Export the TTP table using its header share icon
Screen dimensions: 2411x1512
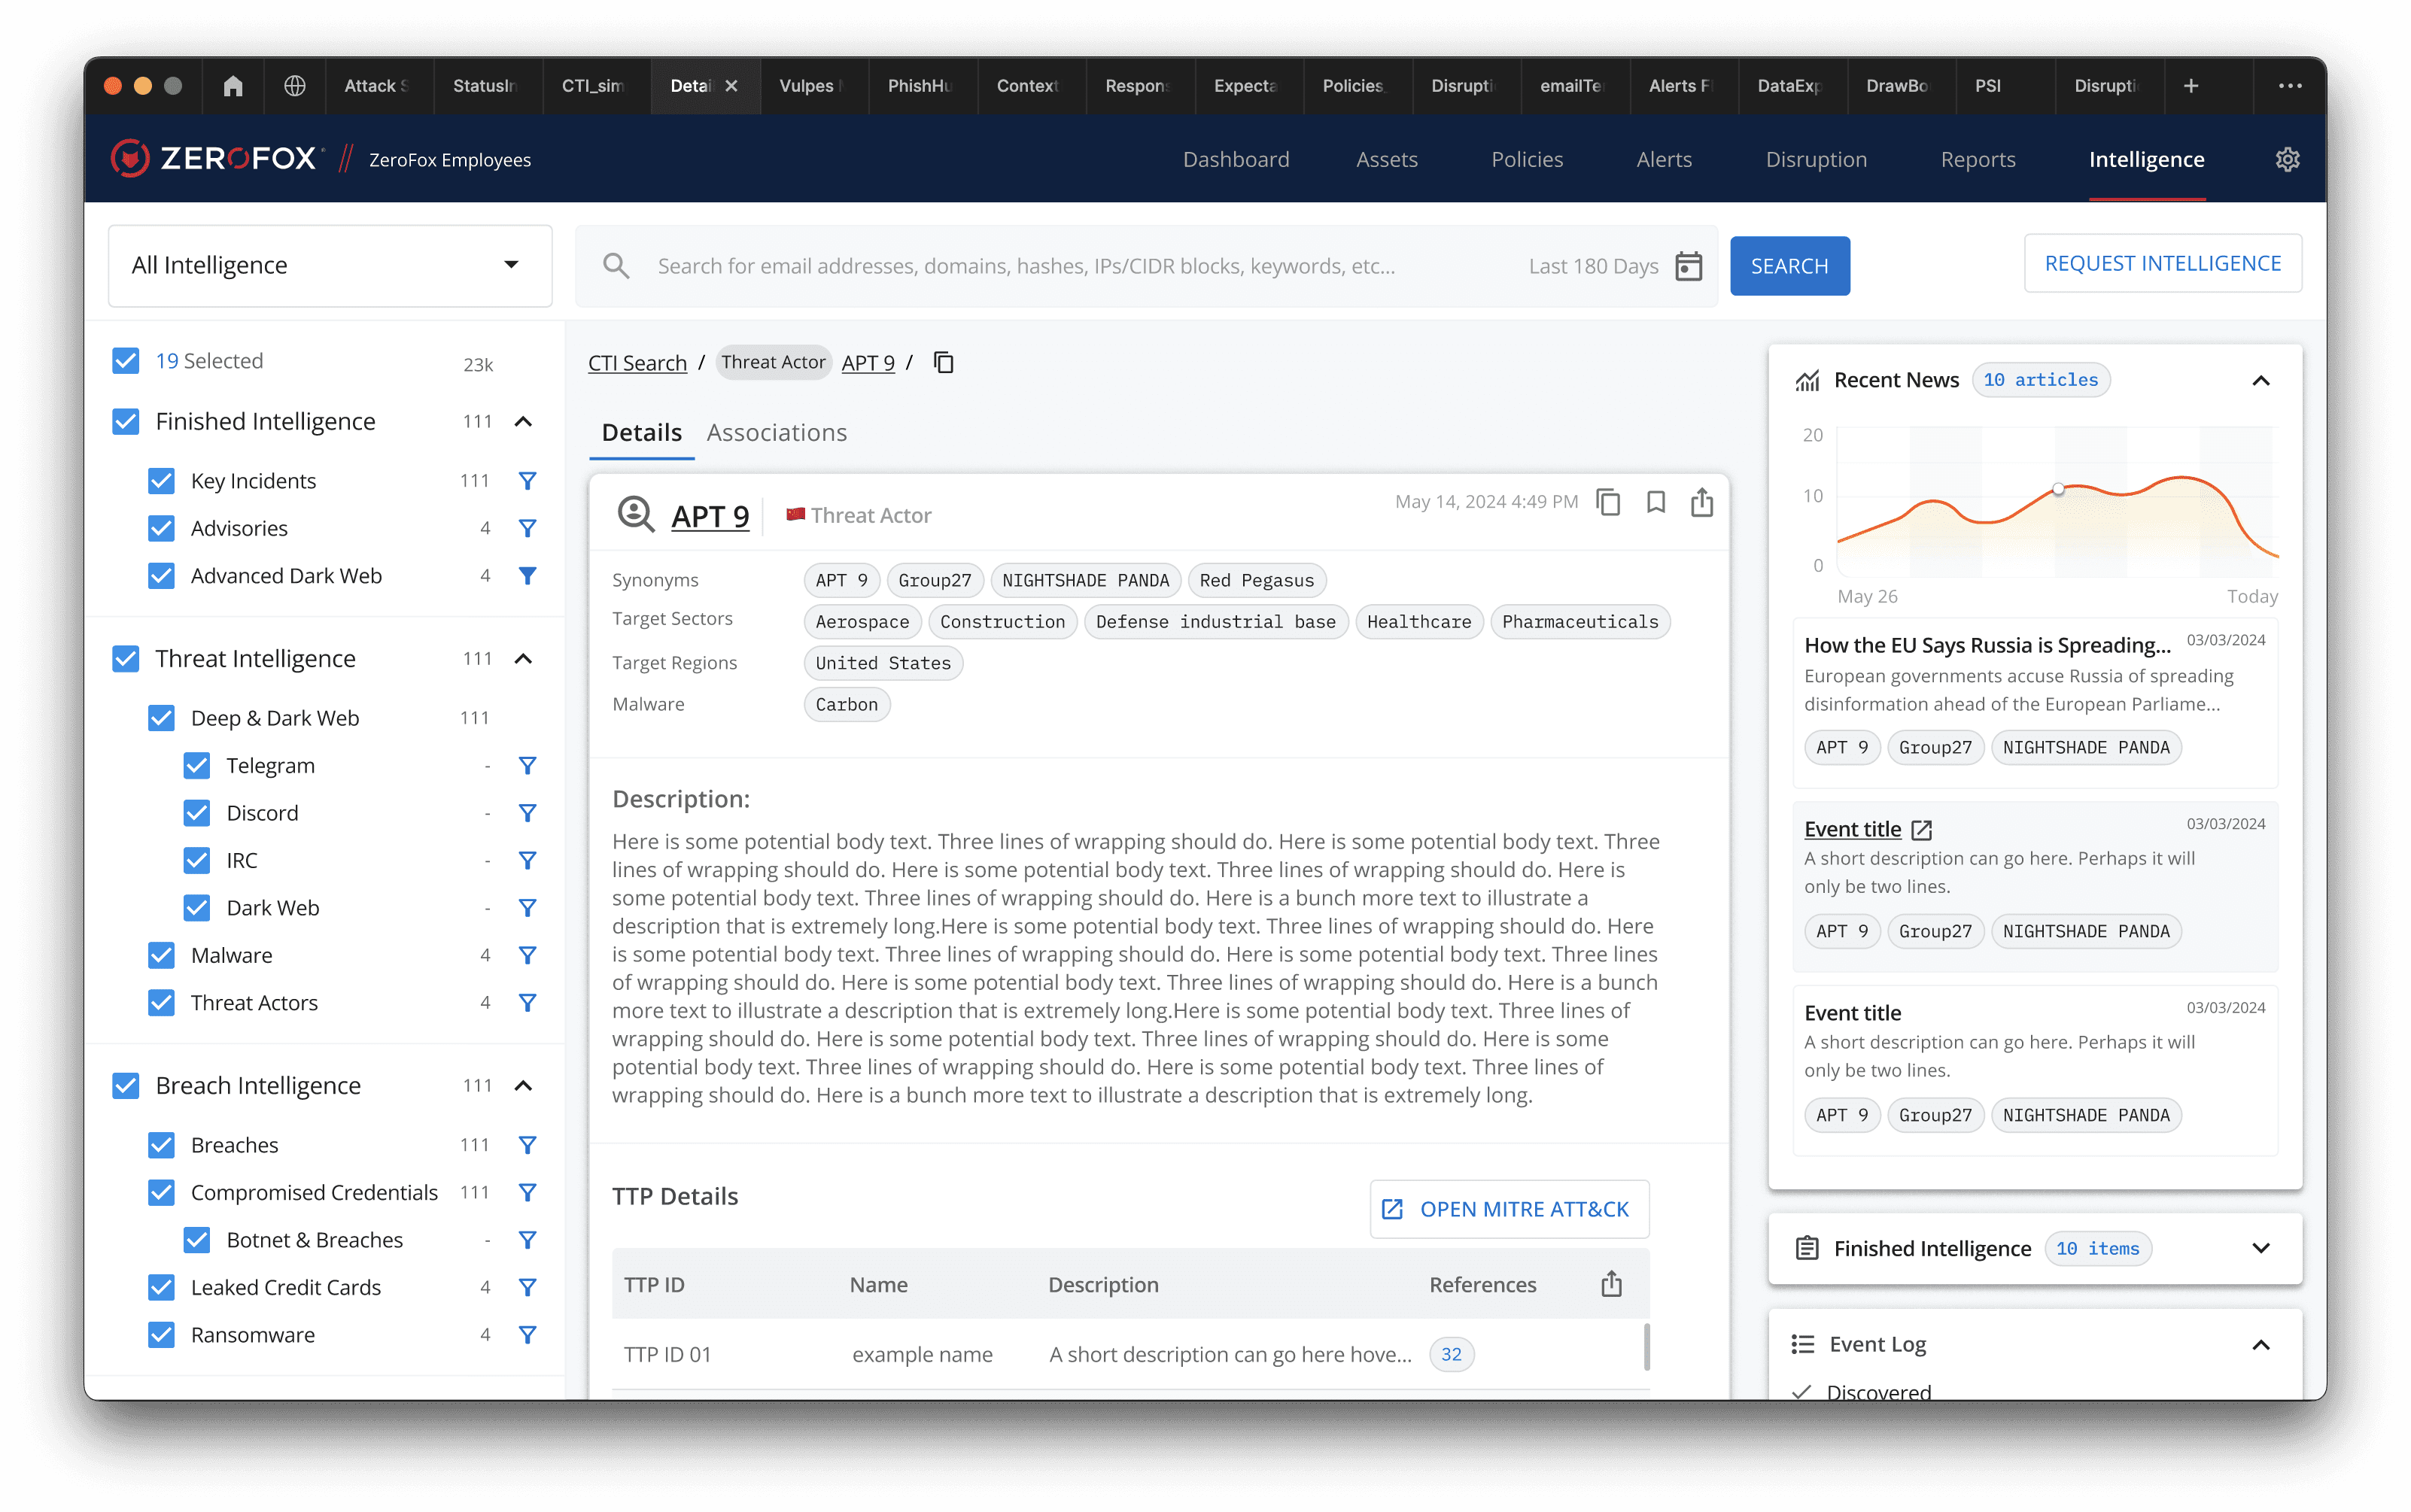pyautogui.click(x=1610, y=1284)
